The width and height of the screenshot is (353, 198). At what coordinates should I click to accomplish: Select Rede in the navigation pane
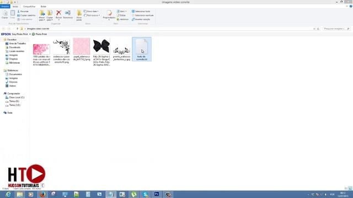(x=8, y=113)
